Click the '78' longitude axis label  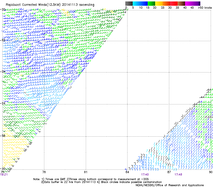point(44,172)
